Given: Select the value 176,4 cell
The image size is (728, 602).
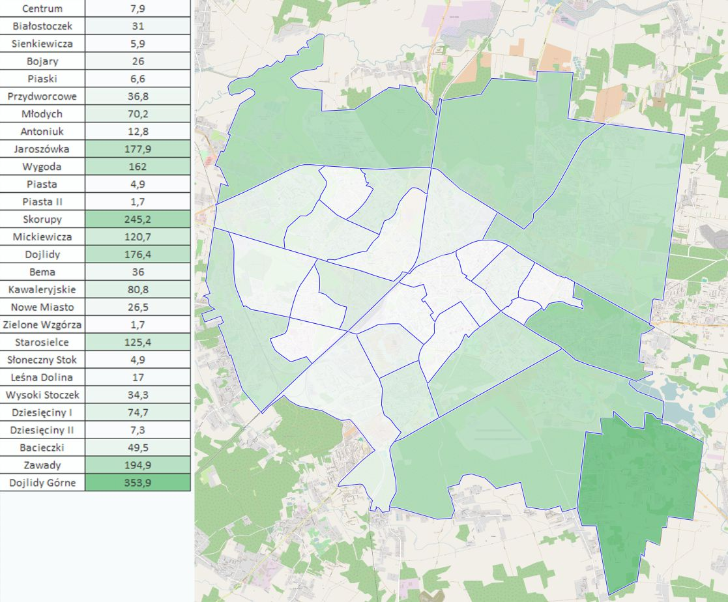Looking at the screenshot, I should [138, 255].
